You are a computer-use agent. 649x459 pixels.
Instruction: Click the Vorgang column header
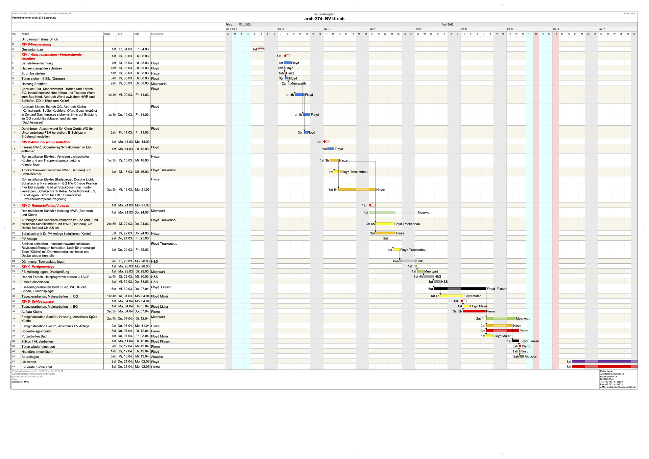coord(25,34)
